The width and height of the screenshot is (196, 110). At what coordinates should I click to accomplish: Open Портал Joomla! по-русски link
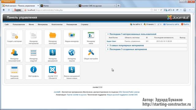pos(77,95)
